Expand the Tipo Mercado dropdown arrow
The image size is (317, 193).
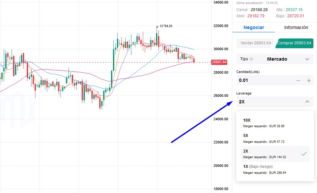point(307,59)
